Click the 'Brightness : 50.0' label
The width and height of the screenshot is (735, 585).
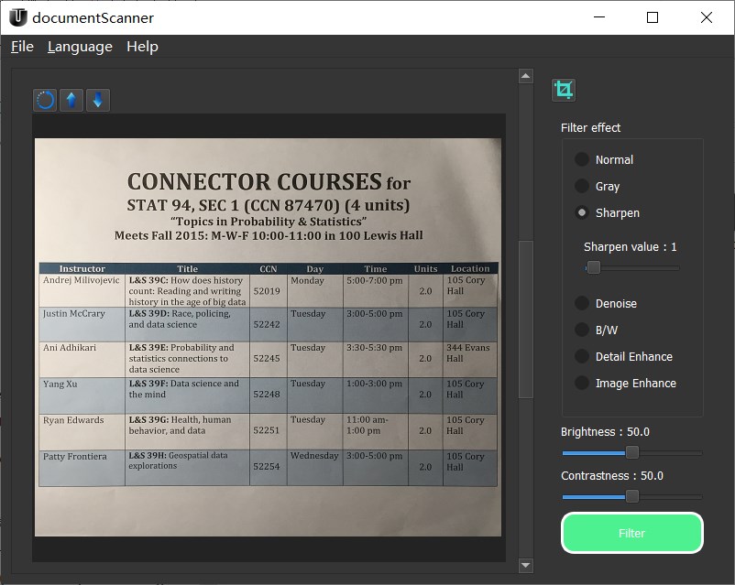click(x=605, y=432)
